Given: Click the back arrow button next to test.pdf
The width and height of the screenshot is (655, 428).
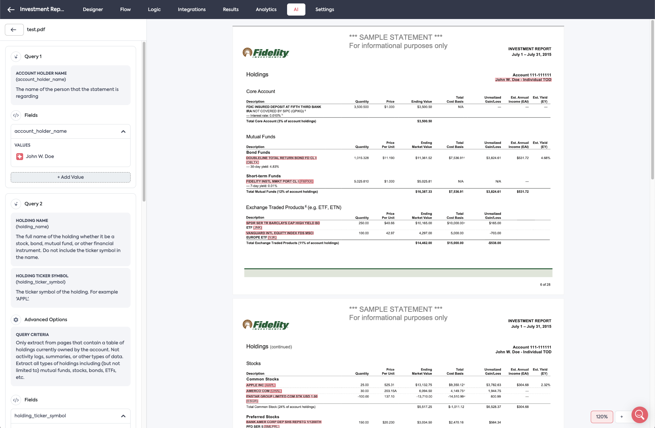Looking at the screenshot, I should click(14, 30).
